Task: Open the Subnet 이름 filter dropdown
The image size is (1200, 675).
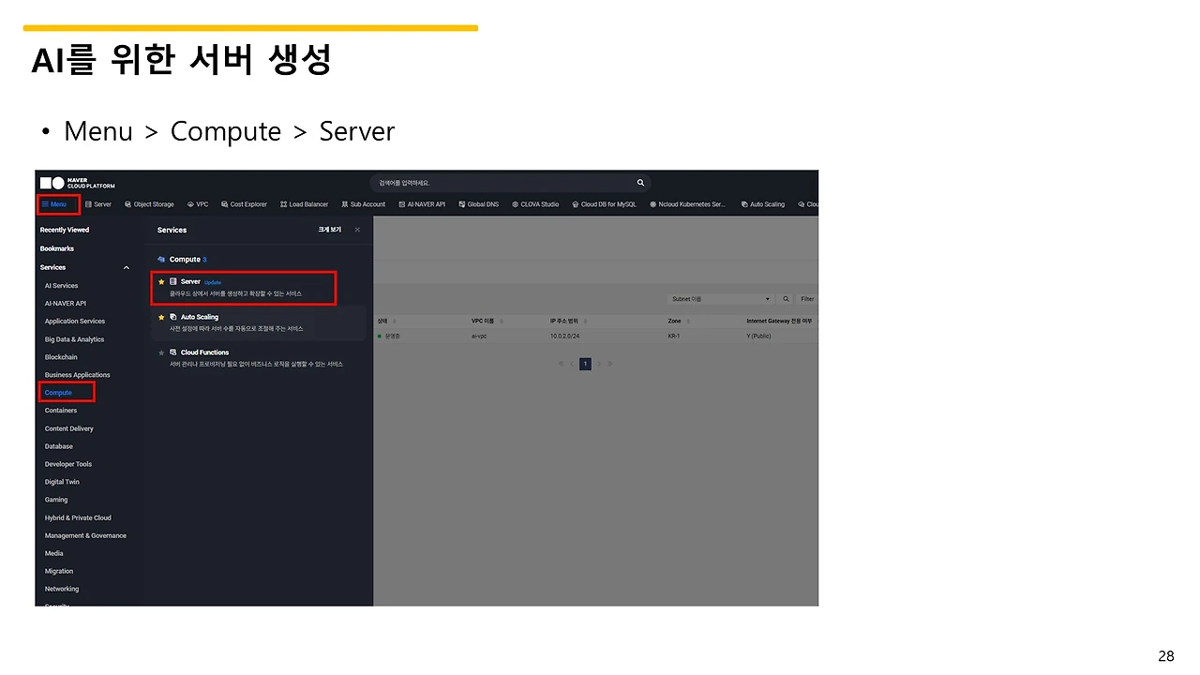Action: coord(721,299)
